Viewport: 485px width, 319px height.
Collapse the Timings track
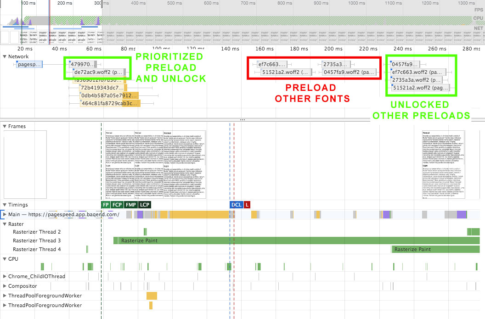(x=5, y=205)
